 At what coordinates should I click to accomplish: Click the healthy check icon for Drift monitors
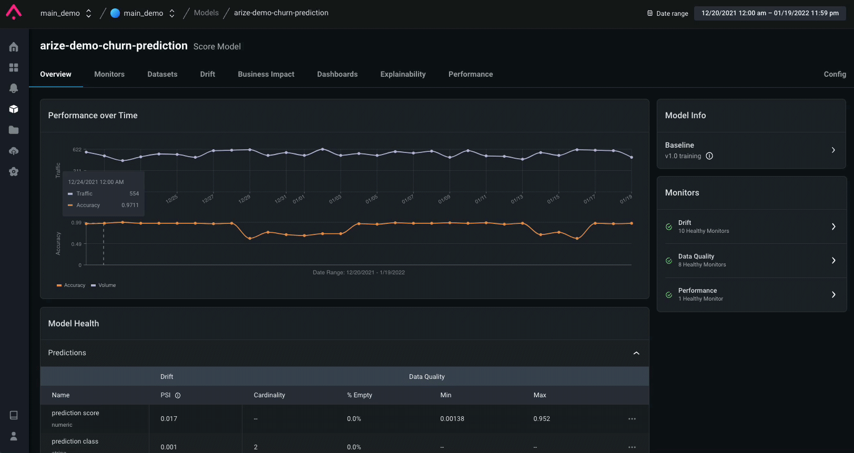coord(669,227)
